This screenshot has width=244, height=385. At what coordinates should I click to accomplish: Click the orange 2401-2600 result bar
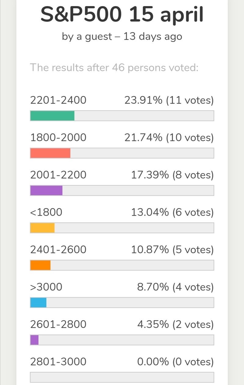pos(40,265)
